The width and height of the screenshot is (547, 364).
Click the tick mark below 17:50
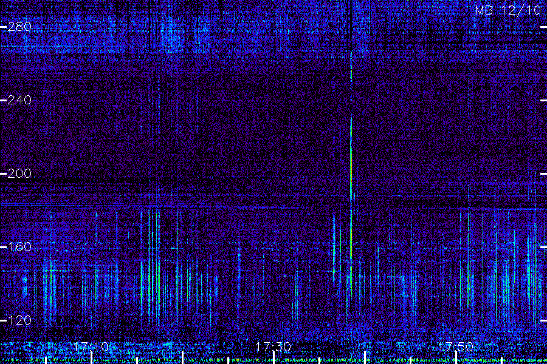click(x=456, y=358)
